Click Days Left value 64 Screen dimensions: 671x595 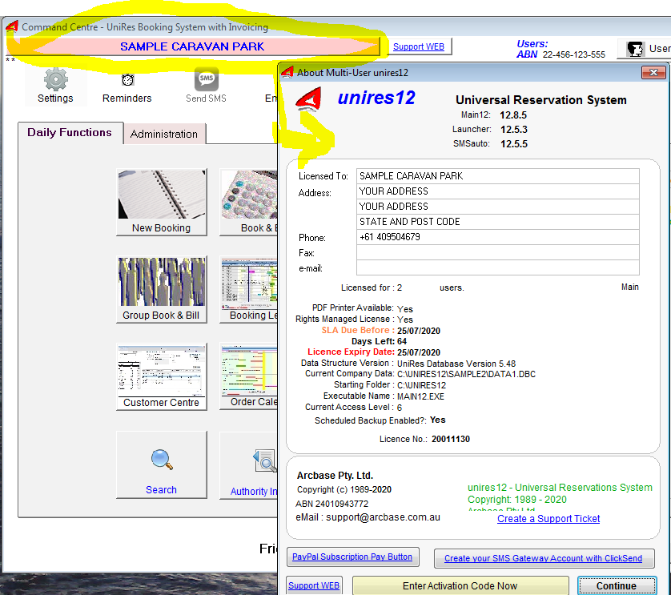402,341
